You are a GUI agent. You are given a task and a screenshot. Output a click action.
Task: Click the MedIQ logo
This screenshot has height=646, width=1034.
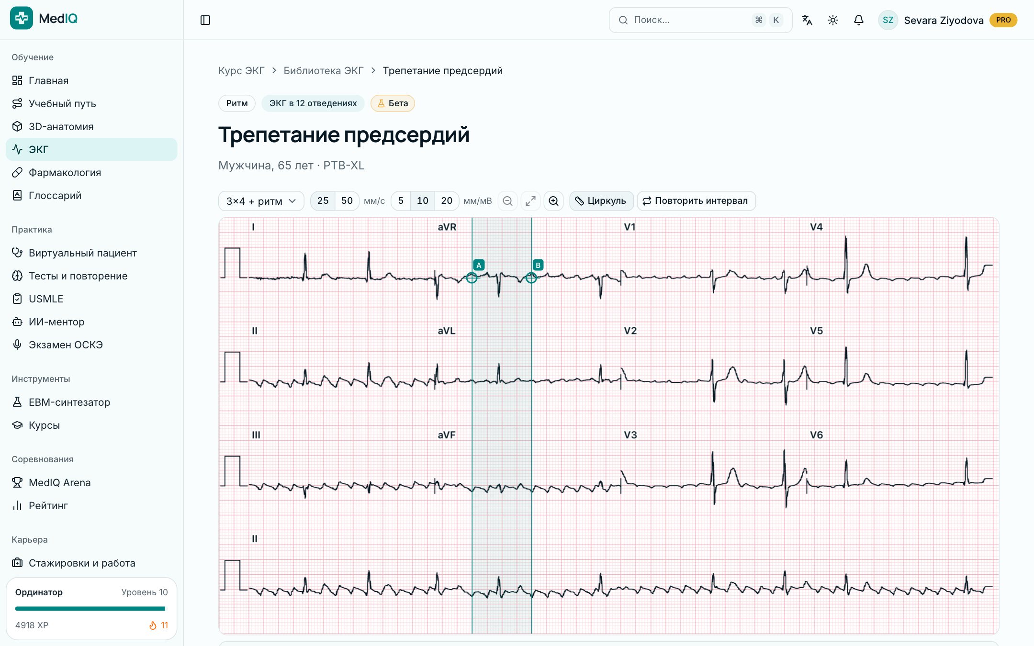tap(44, 18)
